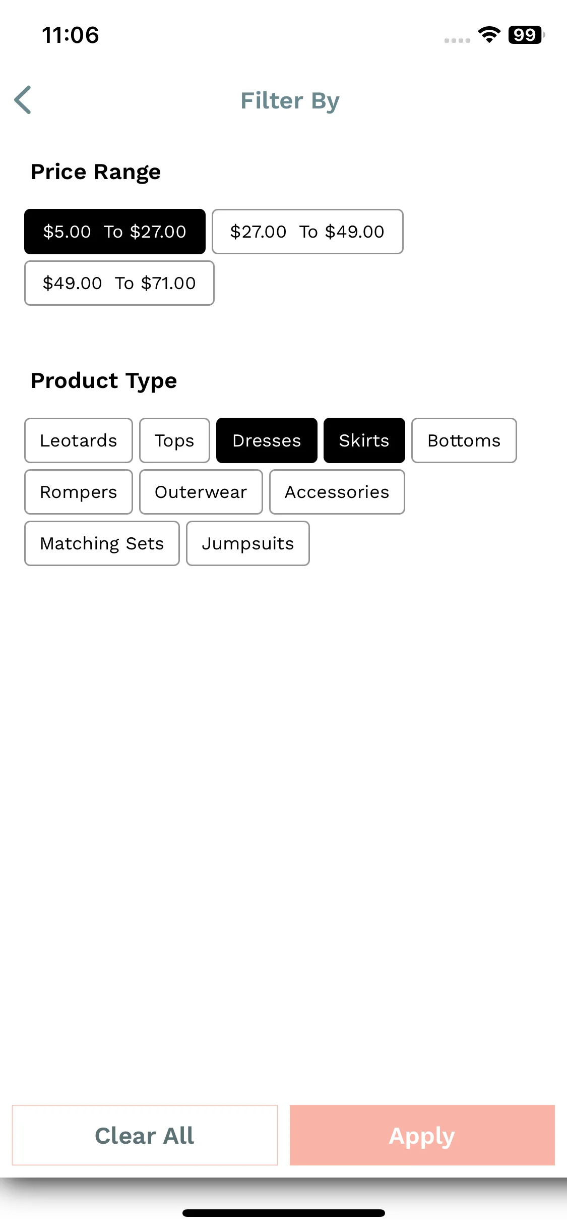Tap the home indicator bar
Viewport: 567px width, 1229px height.
coord(284,1213)
